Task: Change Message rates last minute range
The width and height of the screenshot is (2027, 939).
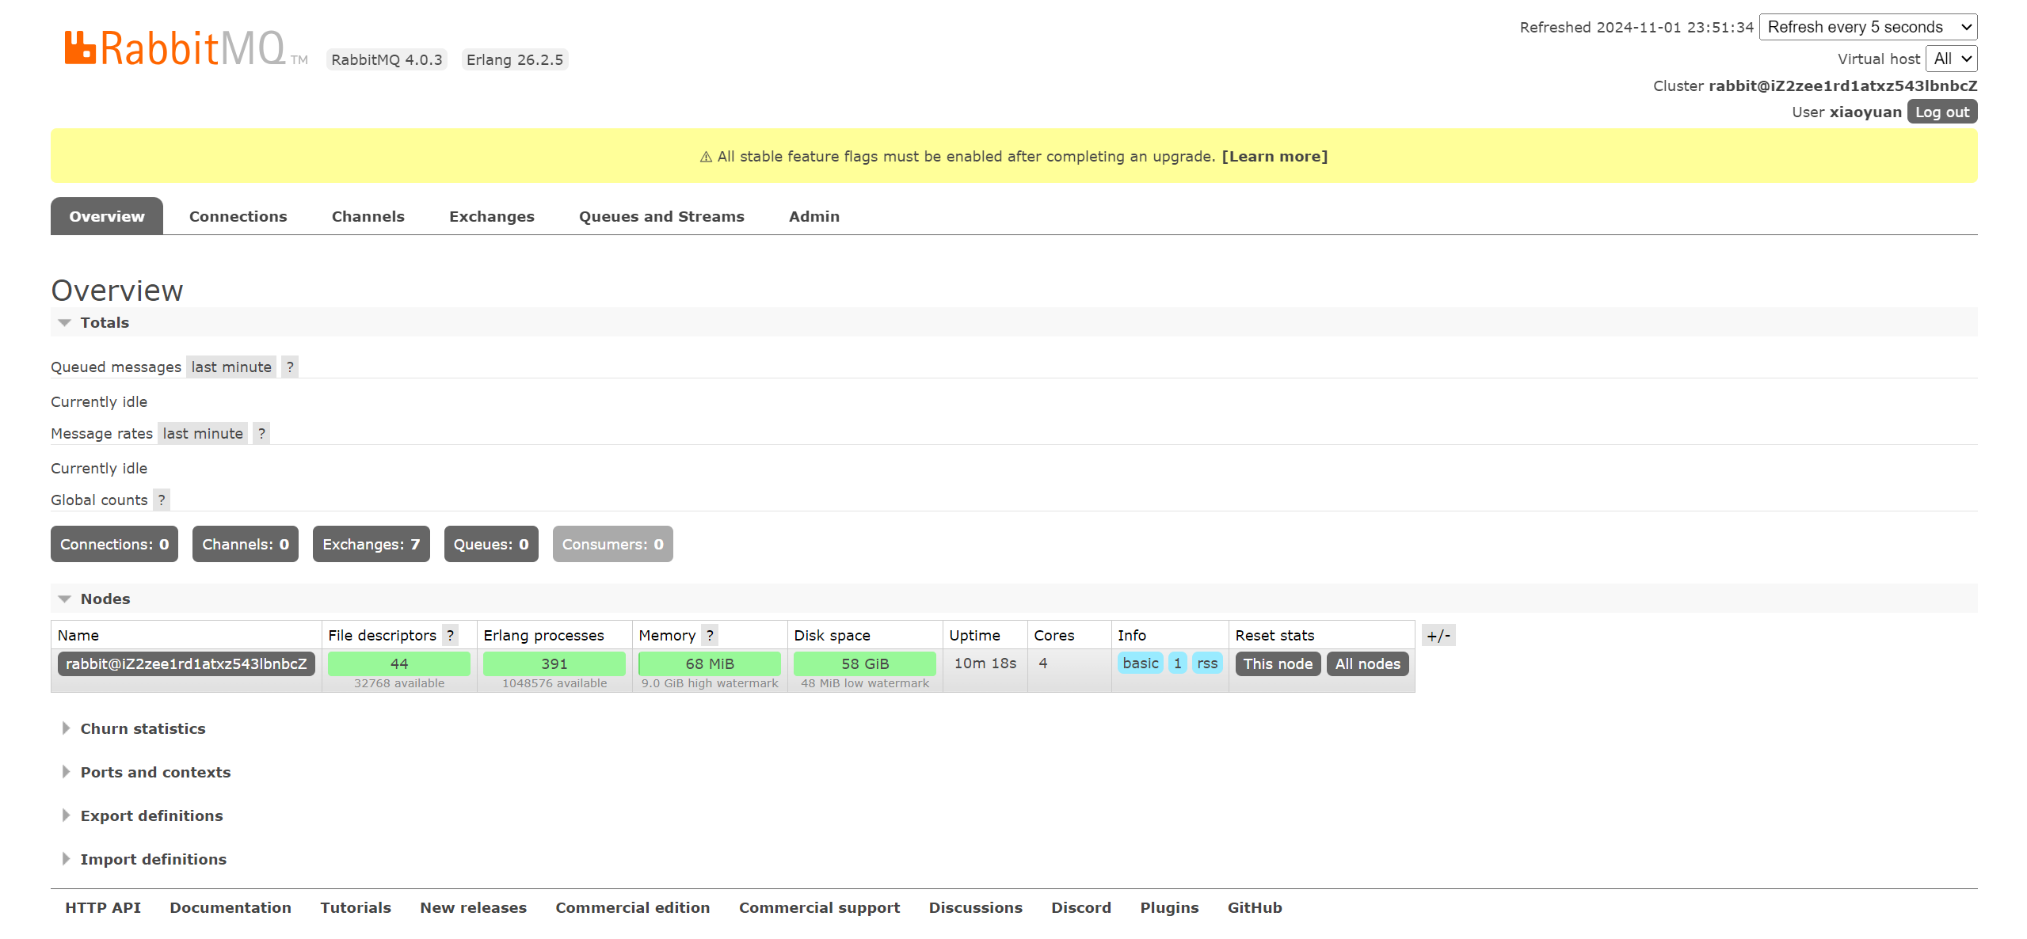Action: click(x=203, y=433)
